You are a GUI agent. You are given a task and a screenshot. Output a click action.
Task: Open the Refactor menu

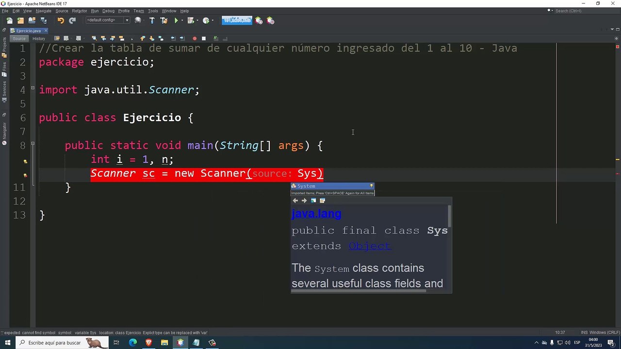pyautogui.click(x=79, y=11)
